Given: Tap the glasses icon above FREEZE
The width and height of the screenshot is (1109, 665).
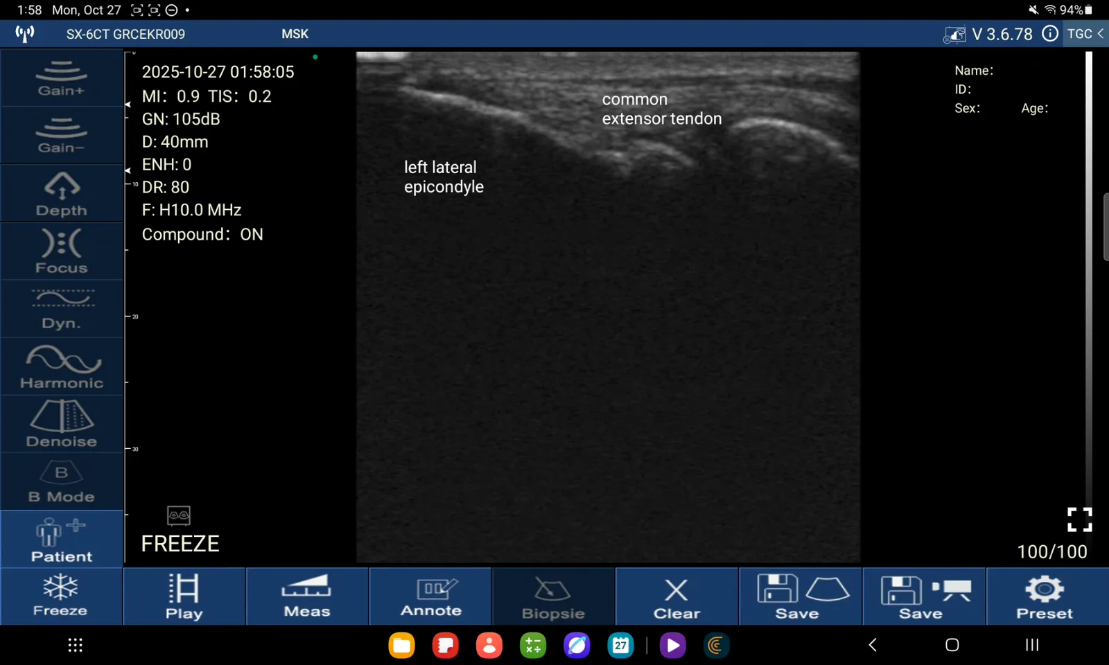Looking at the screenshot, I should pos(179,515).
